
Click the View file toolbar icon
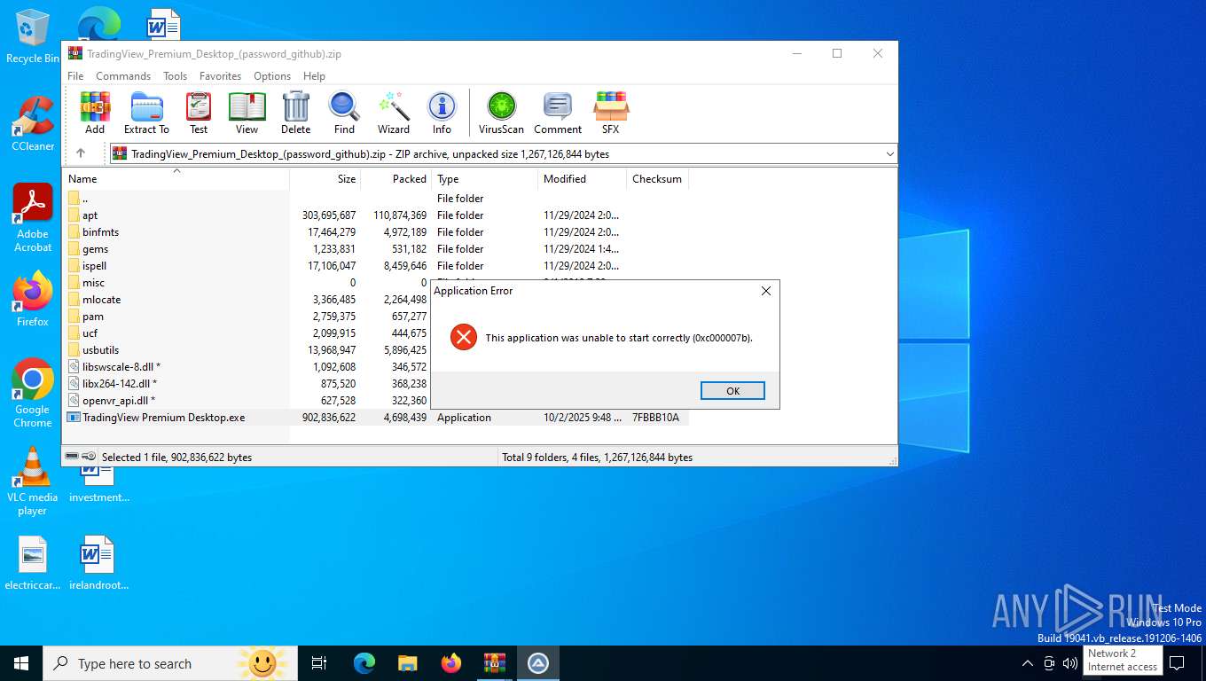click(247, 113)
